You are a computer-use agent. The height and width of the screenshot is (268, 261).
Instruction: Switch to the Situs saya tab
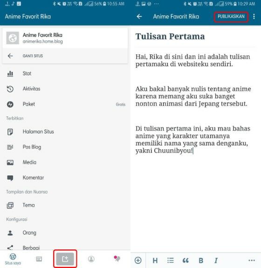pyautogui.click(x=13, y=259)
